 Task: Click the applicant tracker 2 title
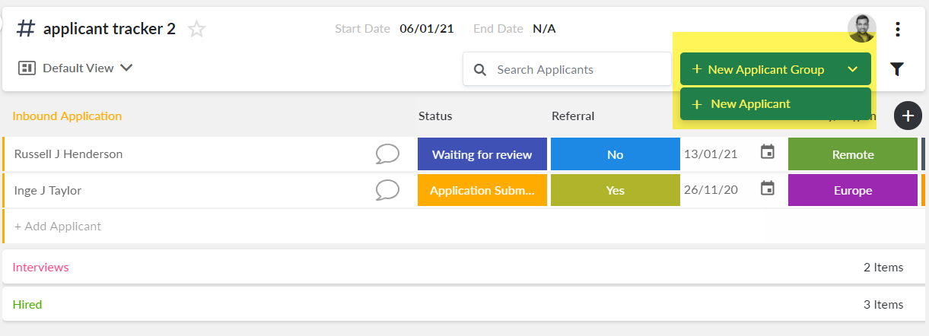tap(110, 29)
